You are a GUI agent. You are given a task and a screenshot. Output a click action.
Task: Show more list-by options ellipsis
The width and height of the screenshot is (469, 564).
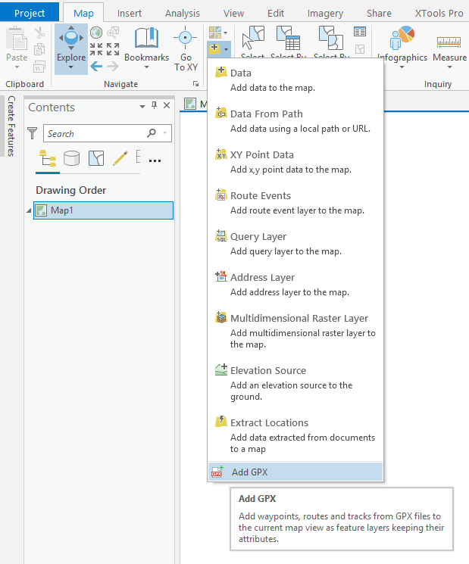pyautogui.click(x=155, y=160)
